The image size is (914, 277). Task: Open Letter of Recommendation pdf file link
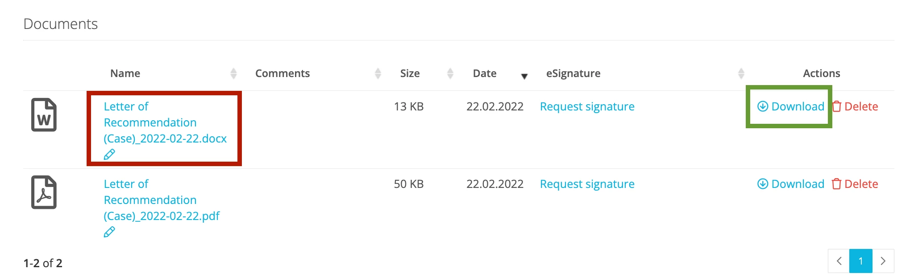tap(162, 200)
